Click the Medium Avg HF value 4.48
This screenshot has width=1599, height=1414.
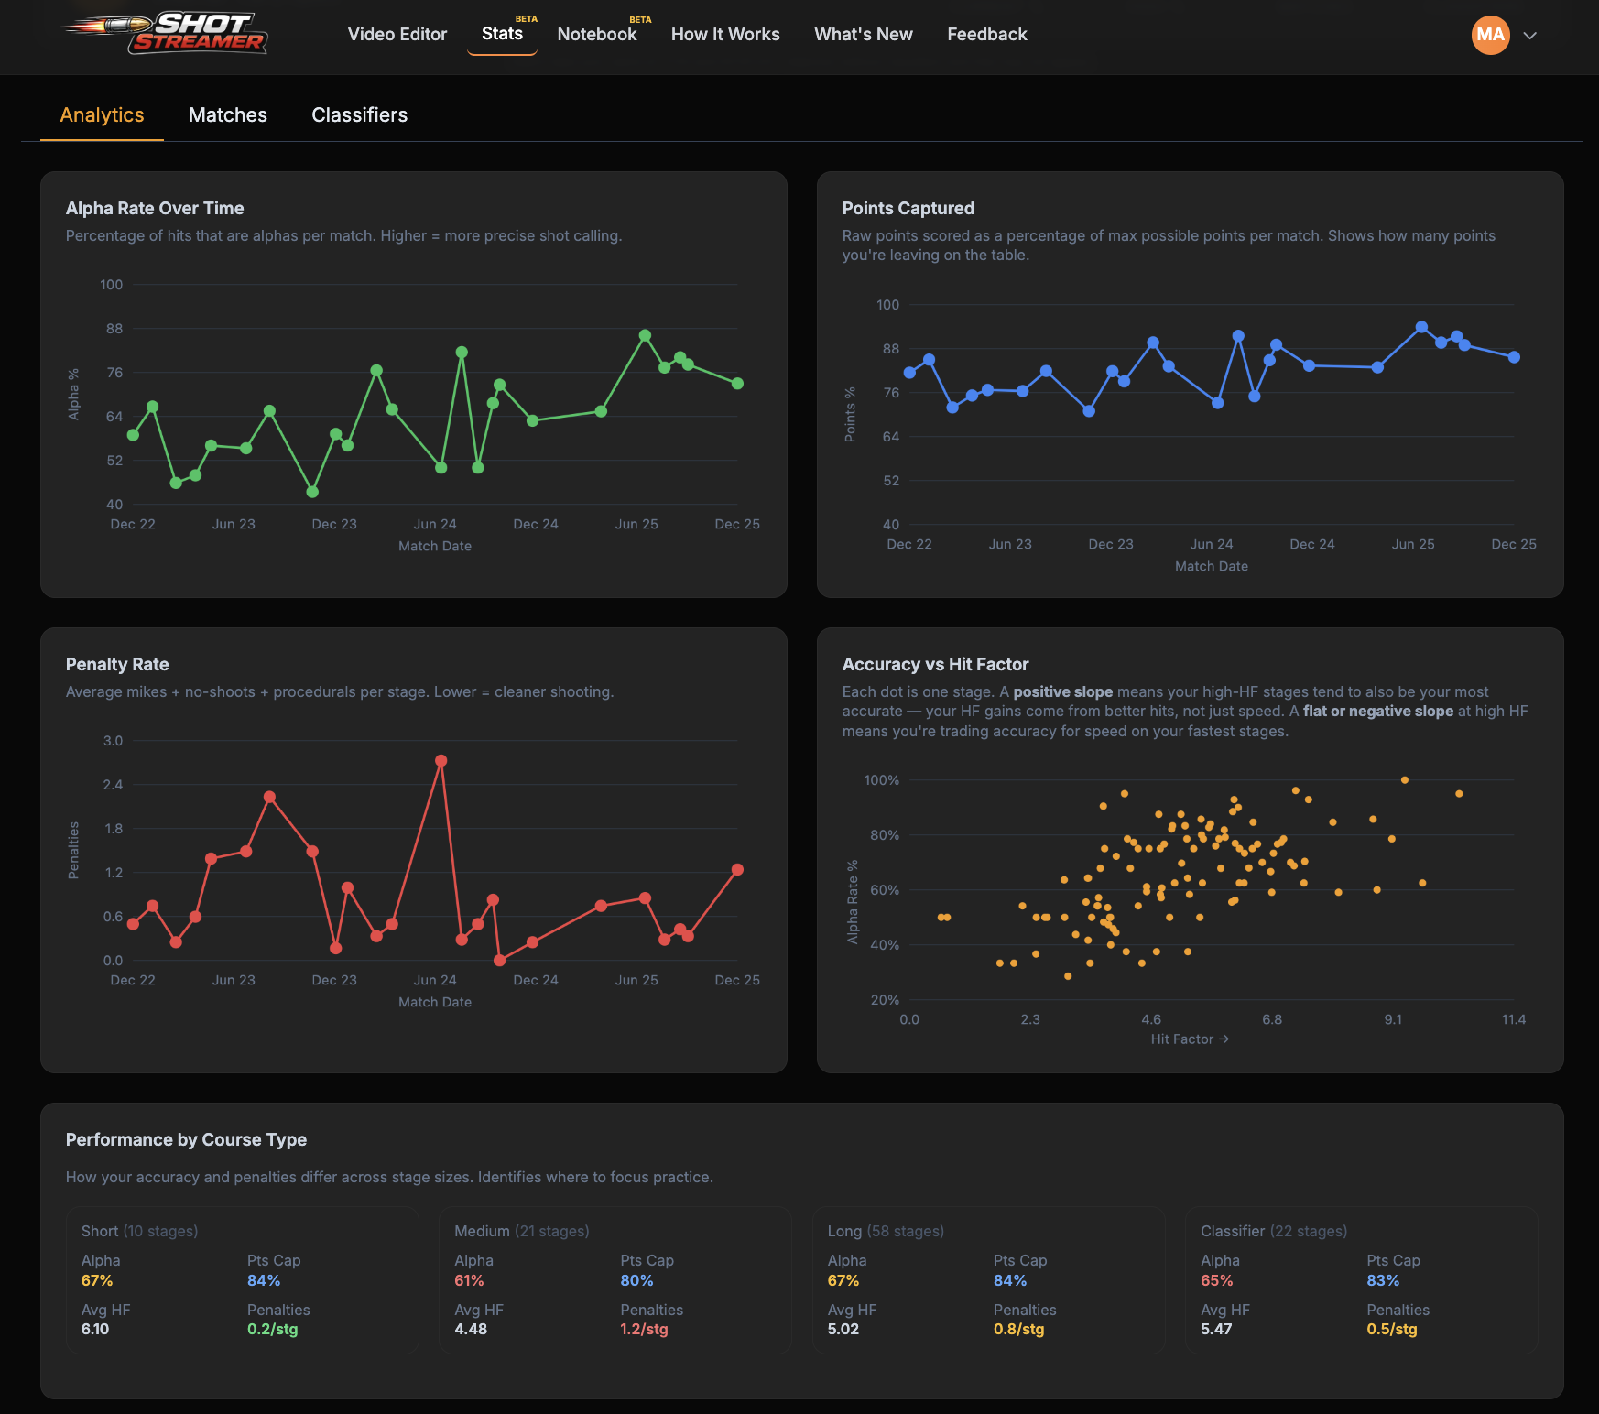point(471,1329)
